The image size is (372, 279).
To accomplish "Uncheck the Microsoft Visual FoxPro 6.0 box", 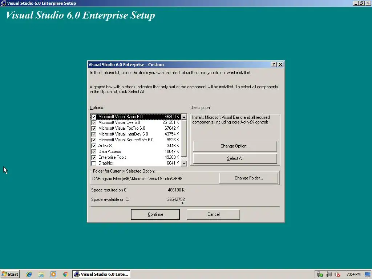I will [x=94, y=128].
